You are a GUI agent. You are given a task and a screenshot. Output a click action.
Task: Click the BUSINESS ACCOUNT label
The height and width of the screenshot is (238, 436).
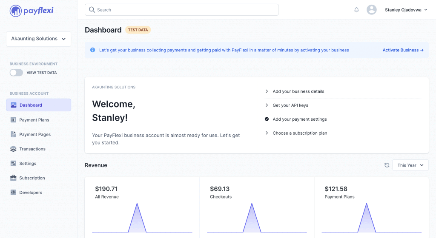pyautogui.click(x=29, y=93)
